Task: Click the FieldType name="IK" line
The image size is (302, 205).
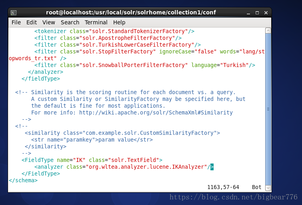Action: pos(92,160)
